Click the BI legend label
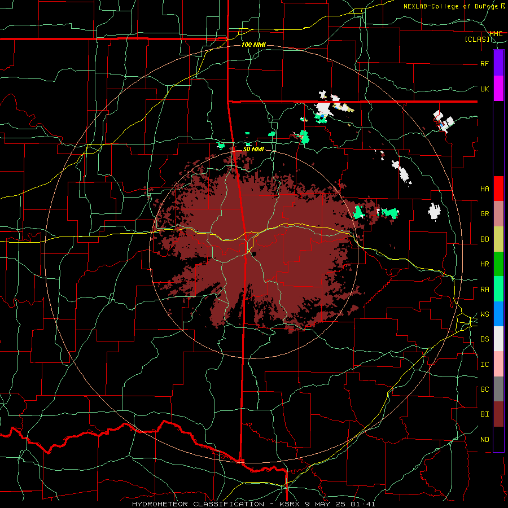This screenshot has width=508, height=508. tap(484, 414)
